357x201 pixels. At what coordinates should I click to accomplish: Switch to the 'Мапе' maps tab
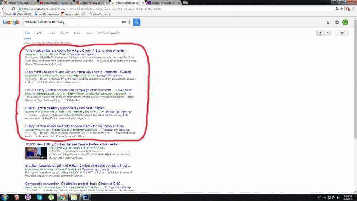click(x=77, y=33)
